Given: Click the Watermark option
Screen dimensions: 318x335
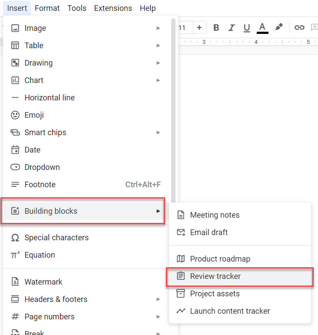Looking at the screenshot, I should click(43, 282).
